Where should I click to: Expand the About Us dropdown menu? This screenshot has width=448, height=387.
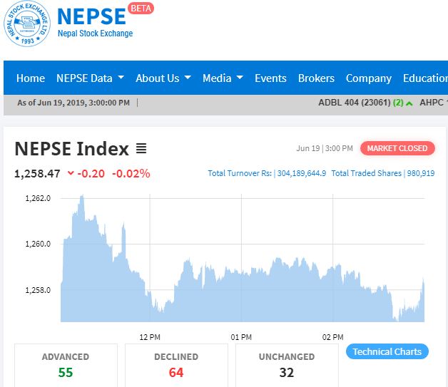(x=163, y=78)
